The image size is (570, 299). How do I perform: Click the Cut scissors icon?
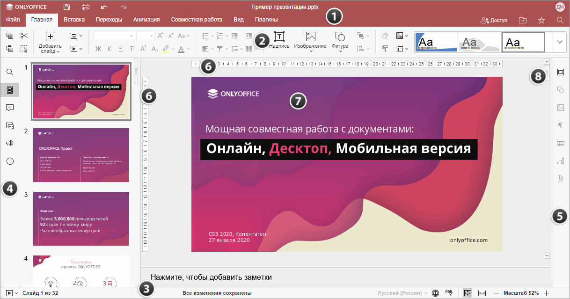click(x=24, y=36)
